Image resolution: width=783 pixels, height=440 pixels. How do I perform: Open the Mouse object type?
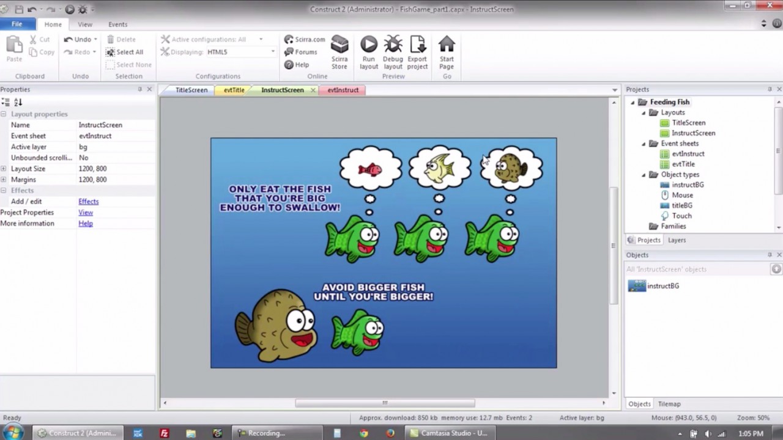pyautogui.click(x=682, y=195)
